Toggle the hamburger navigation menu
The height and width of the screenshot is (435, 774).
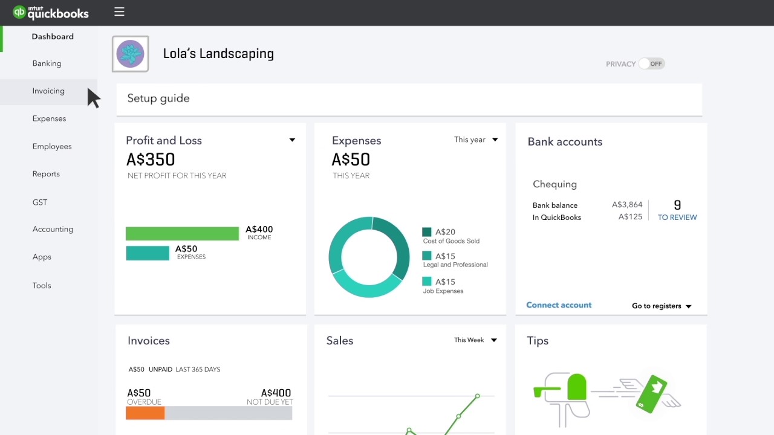pos(119,11)
